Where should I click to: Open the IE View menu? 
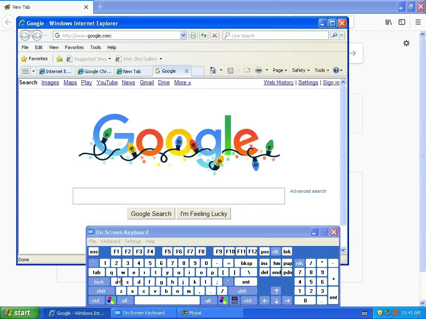tap(54, 47)
